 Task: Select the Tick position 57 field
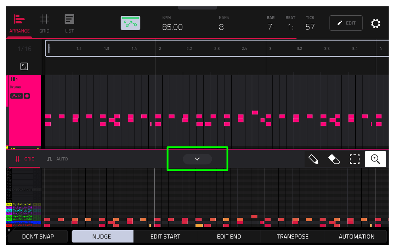310,27
